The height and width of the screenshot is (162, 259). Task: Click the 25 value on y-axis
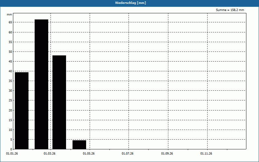[10, 100]
